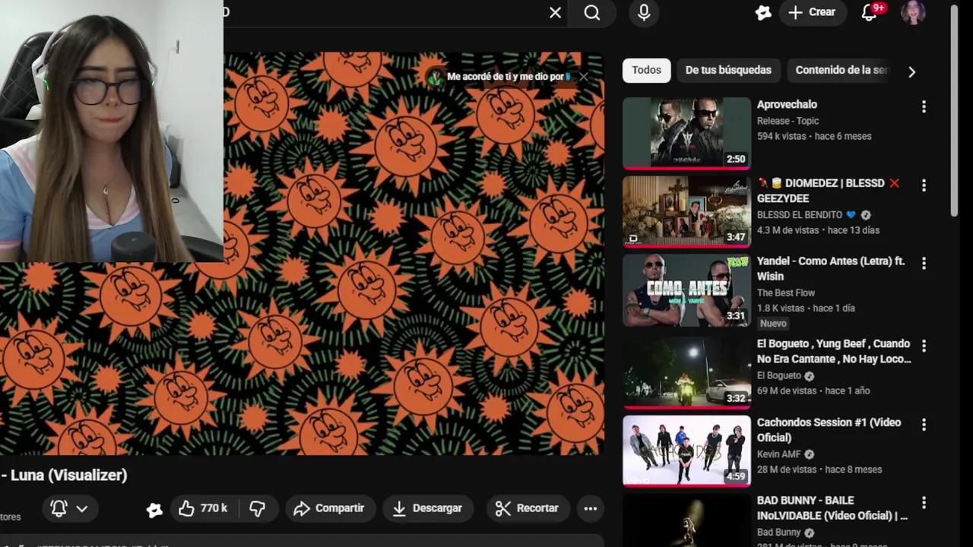Close the info card overlay on video

pyautogui.click(x=583, y=77)
